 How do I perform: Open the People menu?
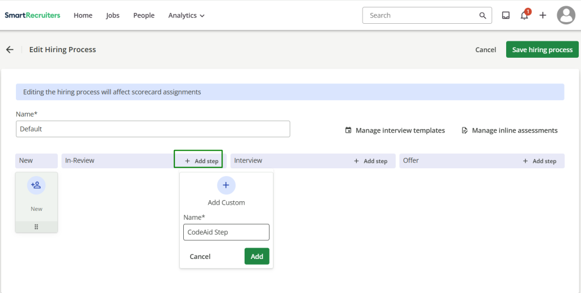[x=144, y=15]
